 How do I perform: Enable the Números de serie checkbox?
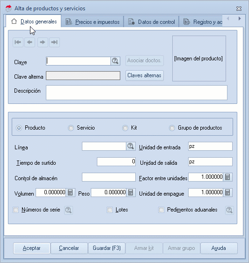point(16,210)
